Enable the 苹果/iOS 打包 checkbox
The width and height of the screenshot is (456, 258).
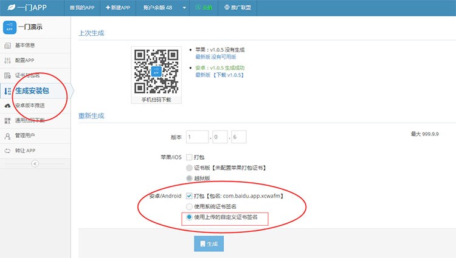click(189, 157)
